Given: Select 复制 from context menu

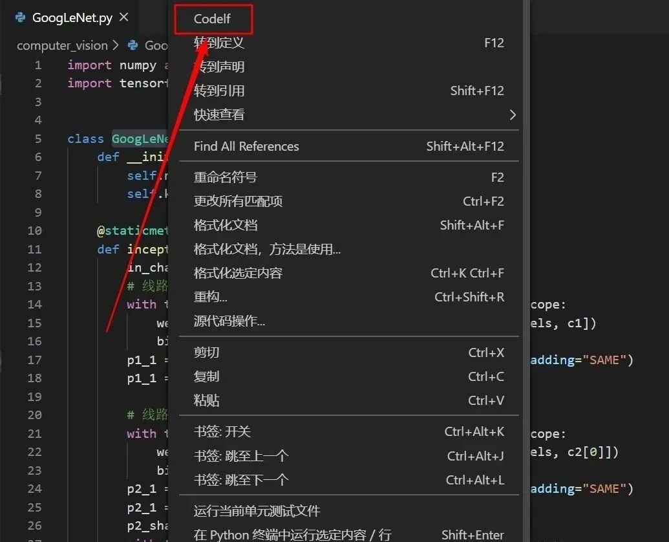Looking at the screenshot, I should pos(348,376).
